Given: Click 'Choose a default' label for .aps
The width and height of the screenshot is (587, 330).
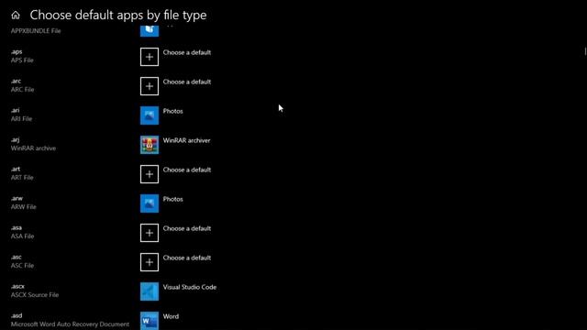Looking at the screenshot, I should [x=187, y=52].
